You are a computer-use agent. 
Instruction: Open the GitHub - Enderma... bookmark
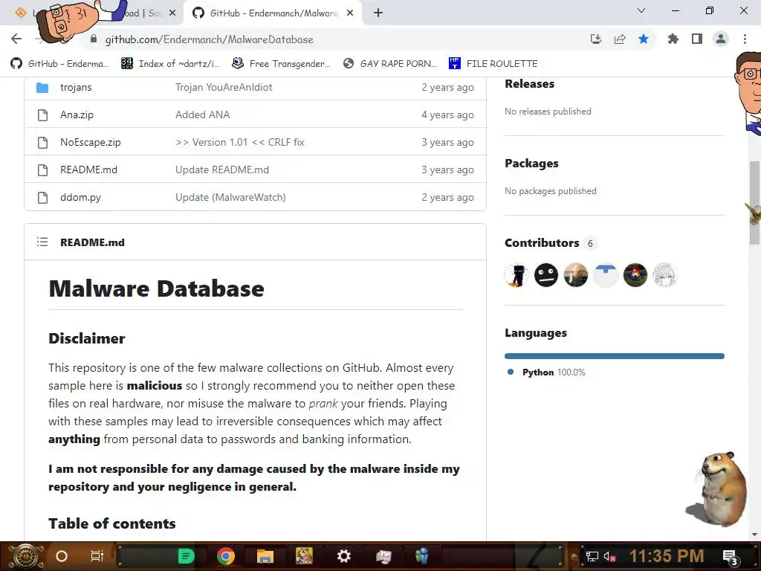(59, 64)
